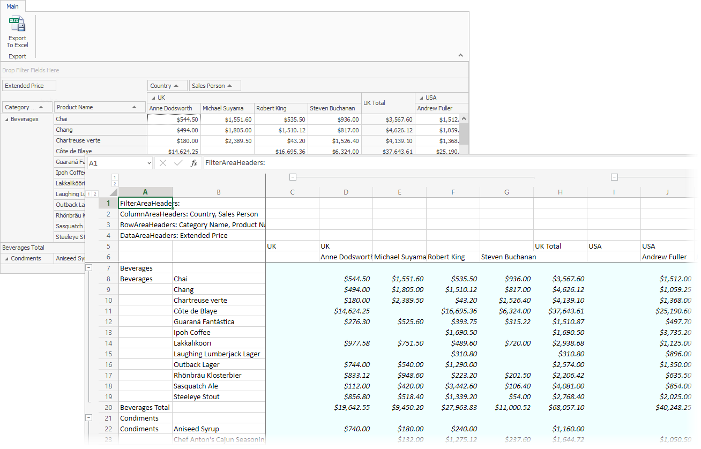Click the Extended Price data field header
The height and width of the screenshot is (449, 701).
[x=29, y=86]
